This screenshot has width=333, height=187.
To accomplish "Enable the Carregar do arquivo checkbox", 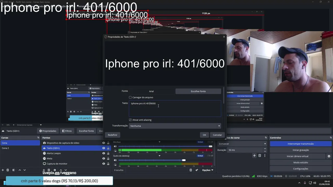I will (x=130, y=97).
